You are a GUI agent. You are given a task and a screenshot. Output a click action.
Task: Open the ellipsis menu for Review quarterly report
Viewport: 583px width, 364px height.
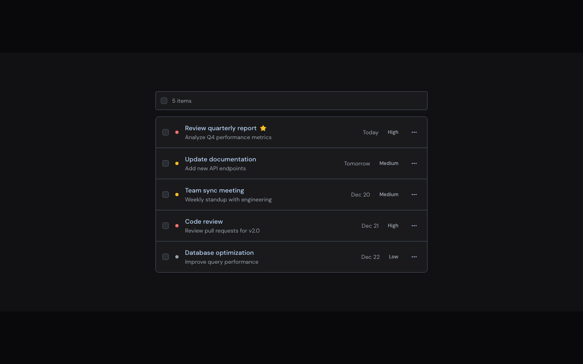[414, 132]
